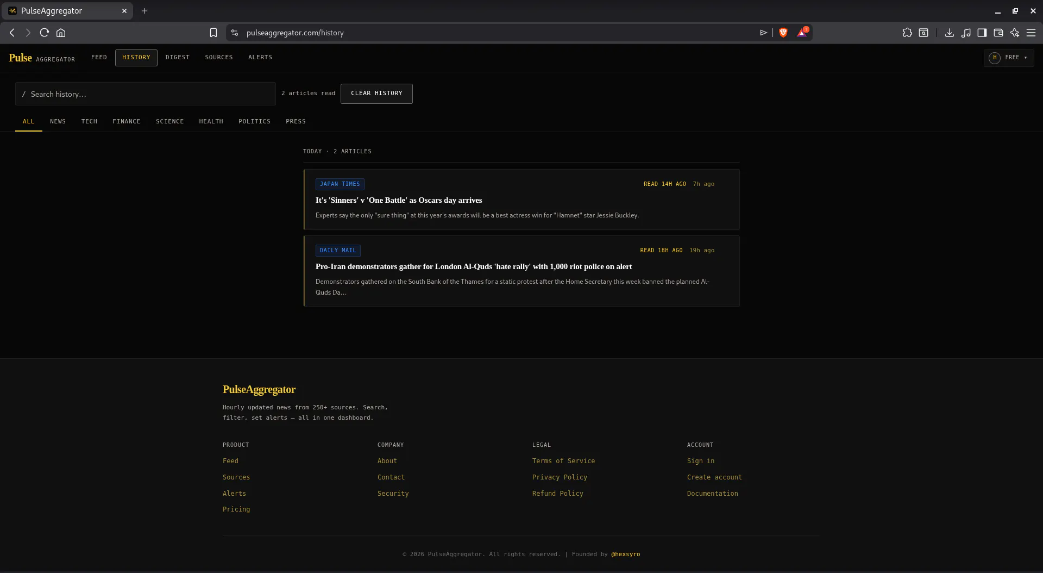This screenshot has height=573, width=1043.
Task: Open the Documentation link
Action: [x=713, y=494]
